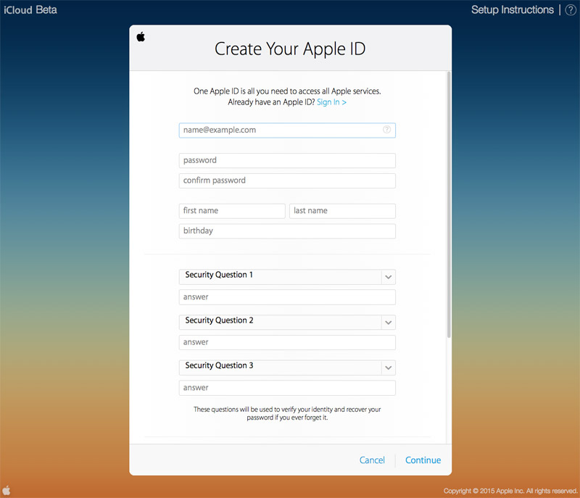Image resolution: width=580 pixels, height=498 pixels.
Task: Click the 'Create Your Apple ID' heading
Action: [290, 49]
